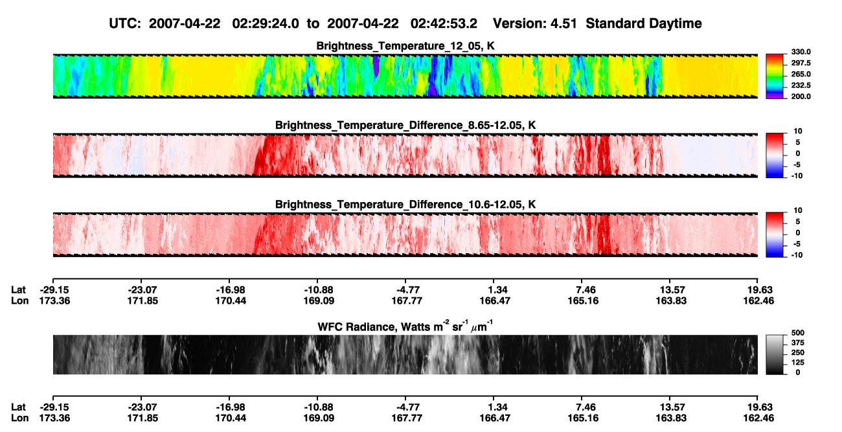Click the 232.5 color scale label

click(x=801, y=85)
